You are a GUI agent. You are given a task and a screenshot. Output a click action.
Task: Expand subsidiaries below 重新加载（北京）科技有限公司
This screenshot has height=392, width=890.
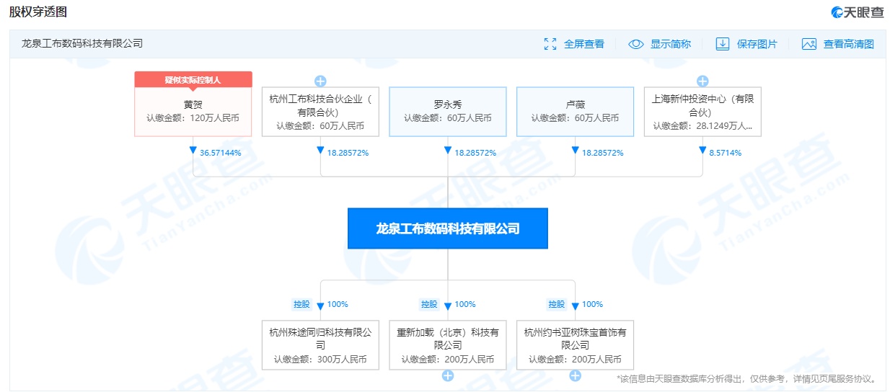(448, 375)
